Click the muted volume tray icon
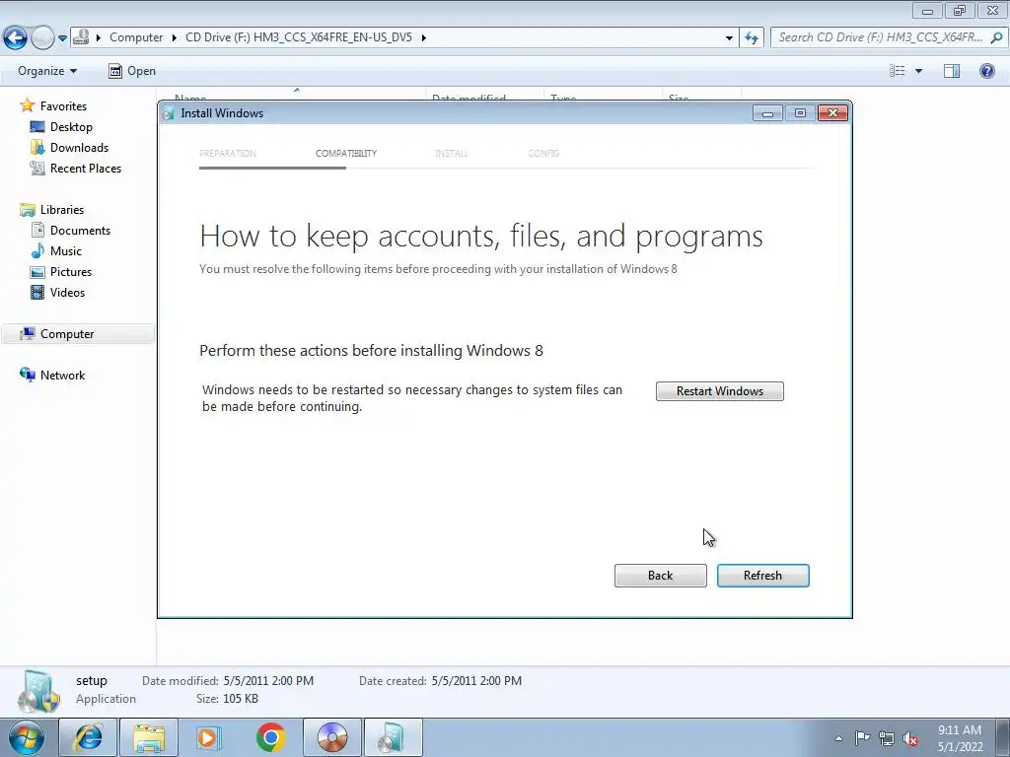 click(x=910, y=738)
